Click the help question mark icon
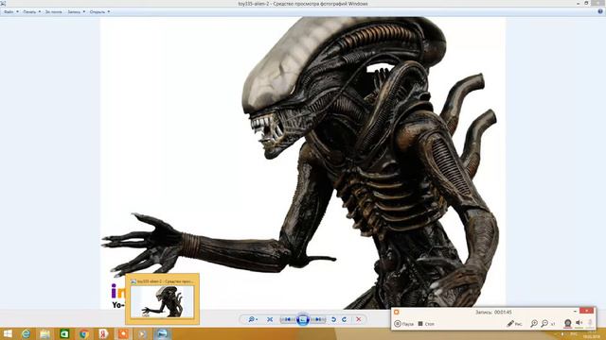 pos(600,11)
